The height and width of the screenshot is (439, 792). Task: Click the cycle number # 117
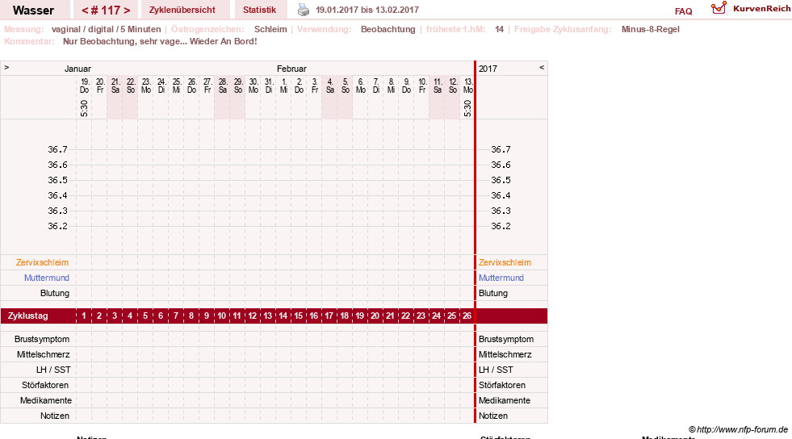click(x=106, y=10)
